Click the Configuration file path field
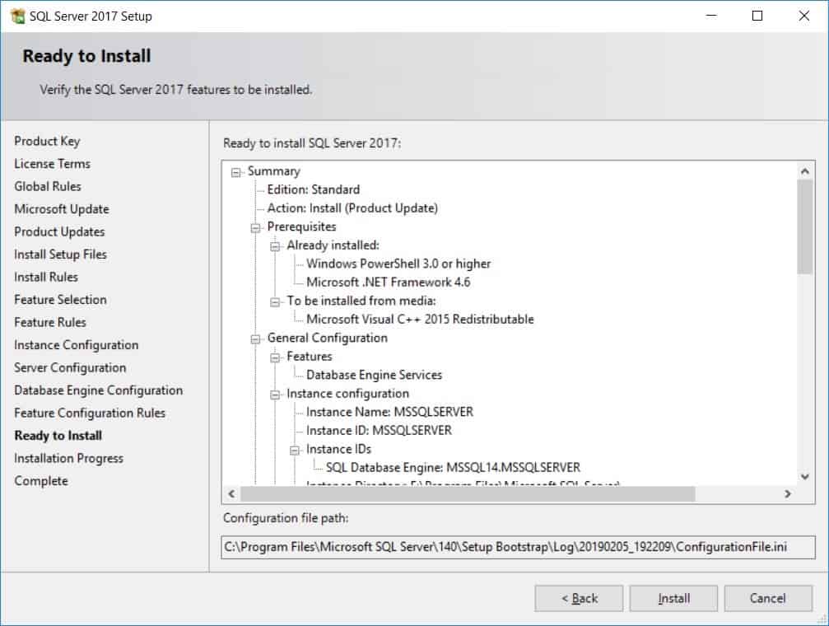This screenshot has width=829, height=626. tap(518, 547)
